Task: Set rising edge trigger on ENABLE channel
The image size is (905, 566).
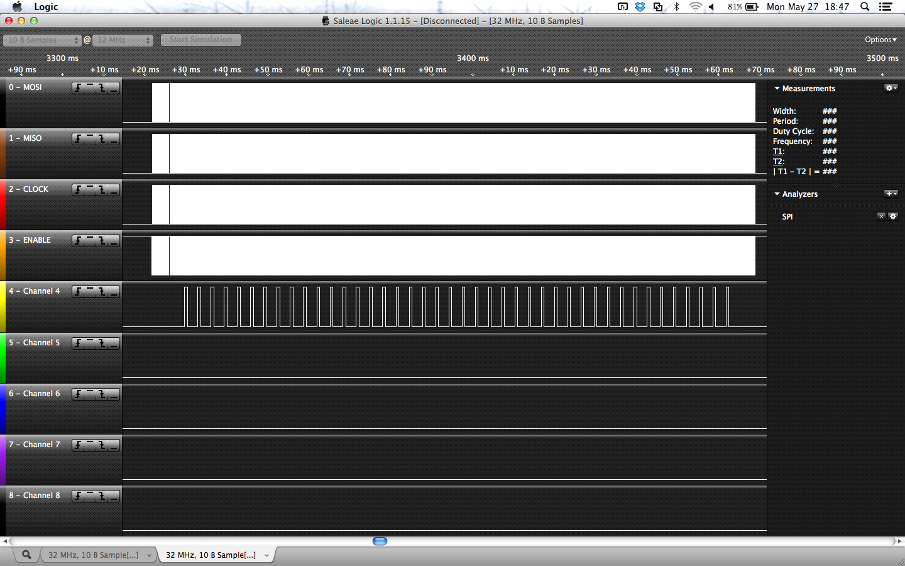Action: (x=78, y=241)
